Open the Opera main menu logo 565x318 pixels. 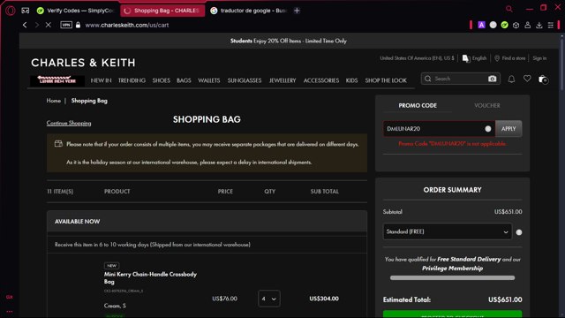11,11
